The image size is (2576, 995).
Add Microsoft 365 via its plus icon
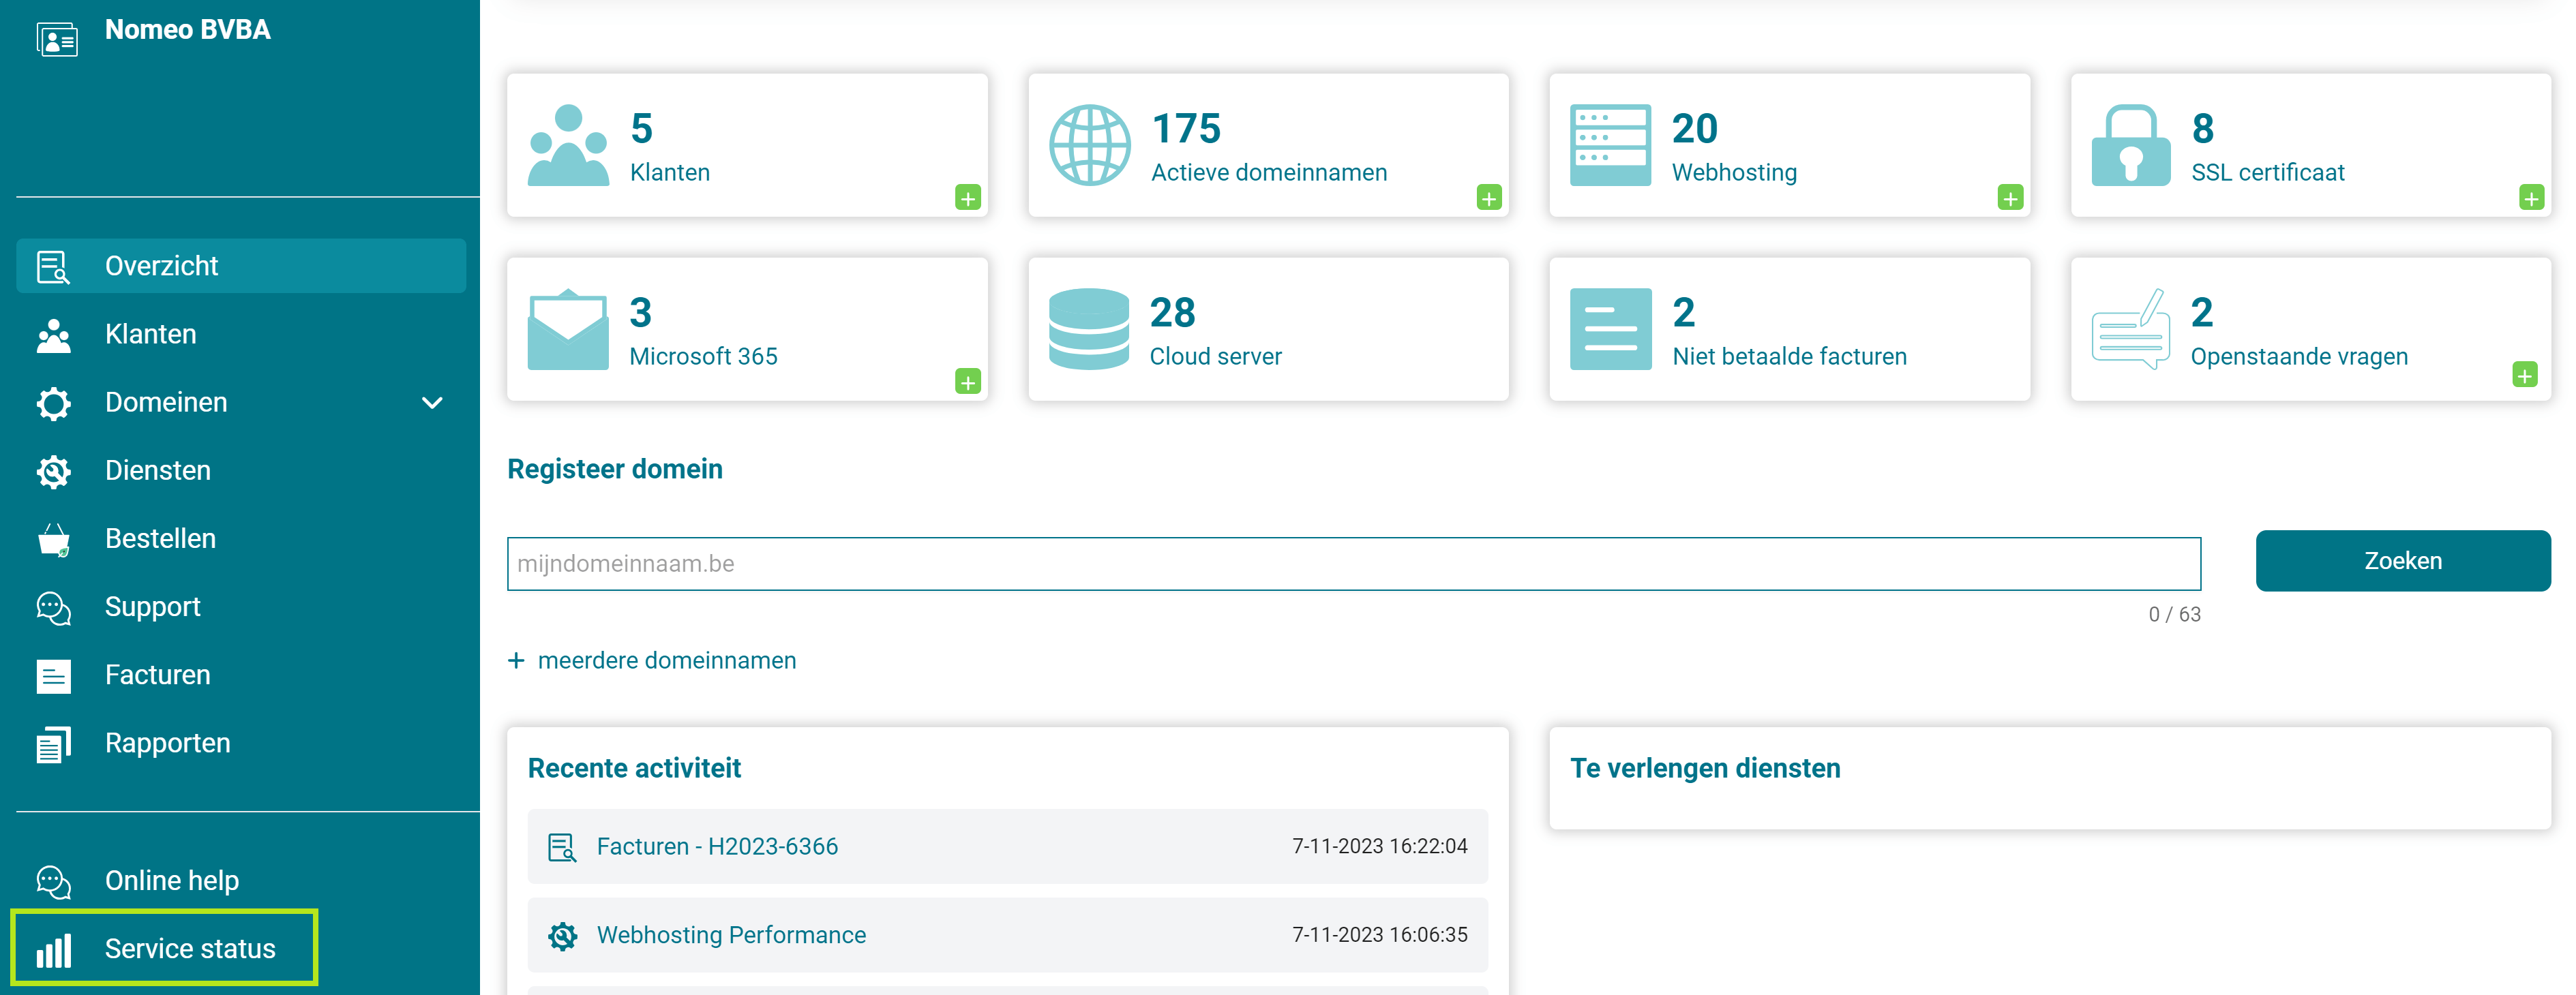tap(967, 382)
